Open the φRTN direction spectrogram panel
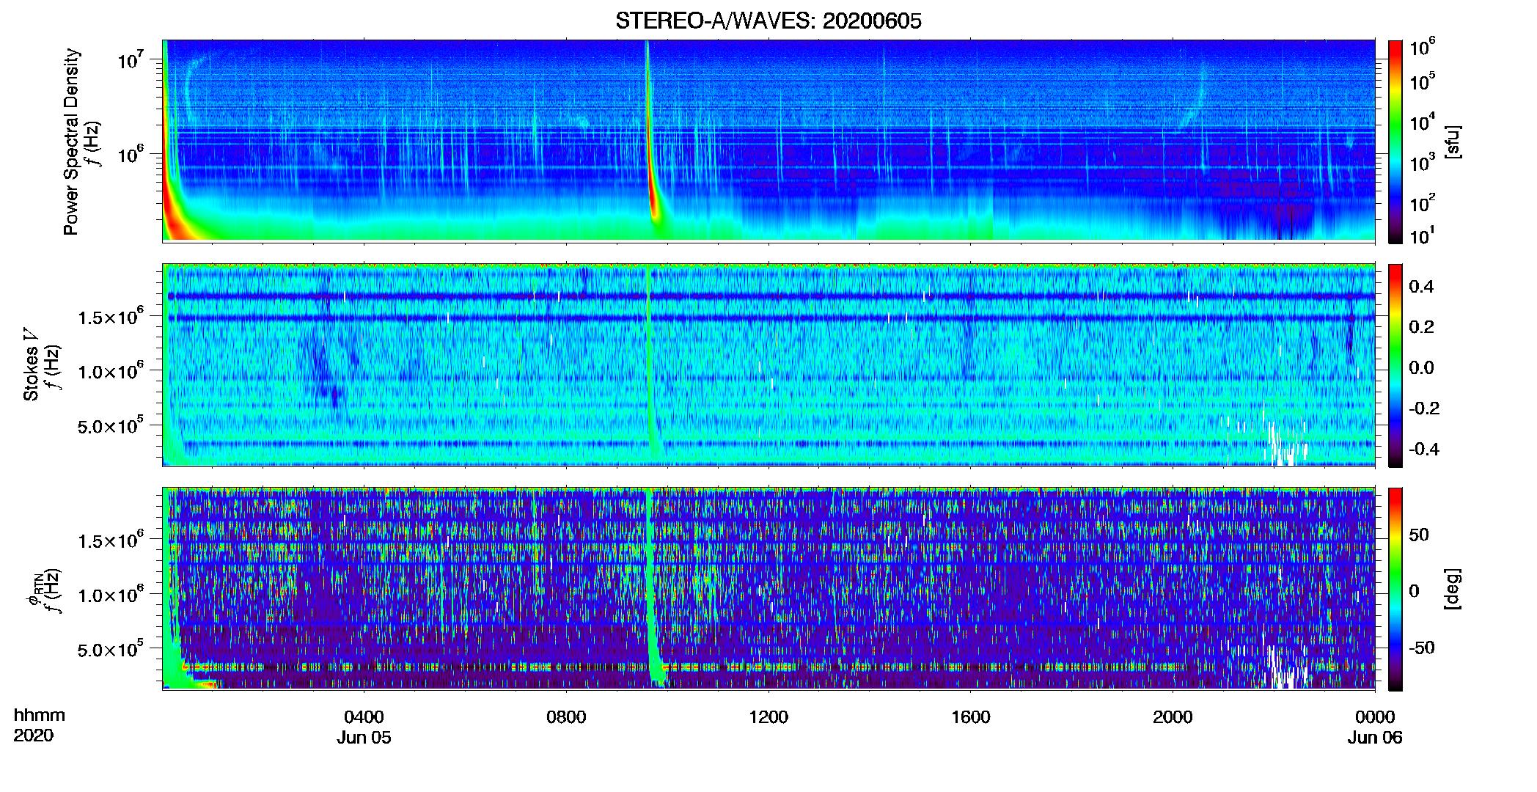 (768, 588)
